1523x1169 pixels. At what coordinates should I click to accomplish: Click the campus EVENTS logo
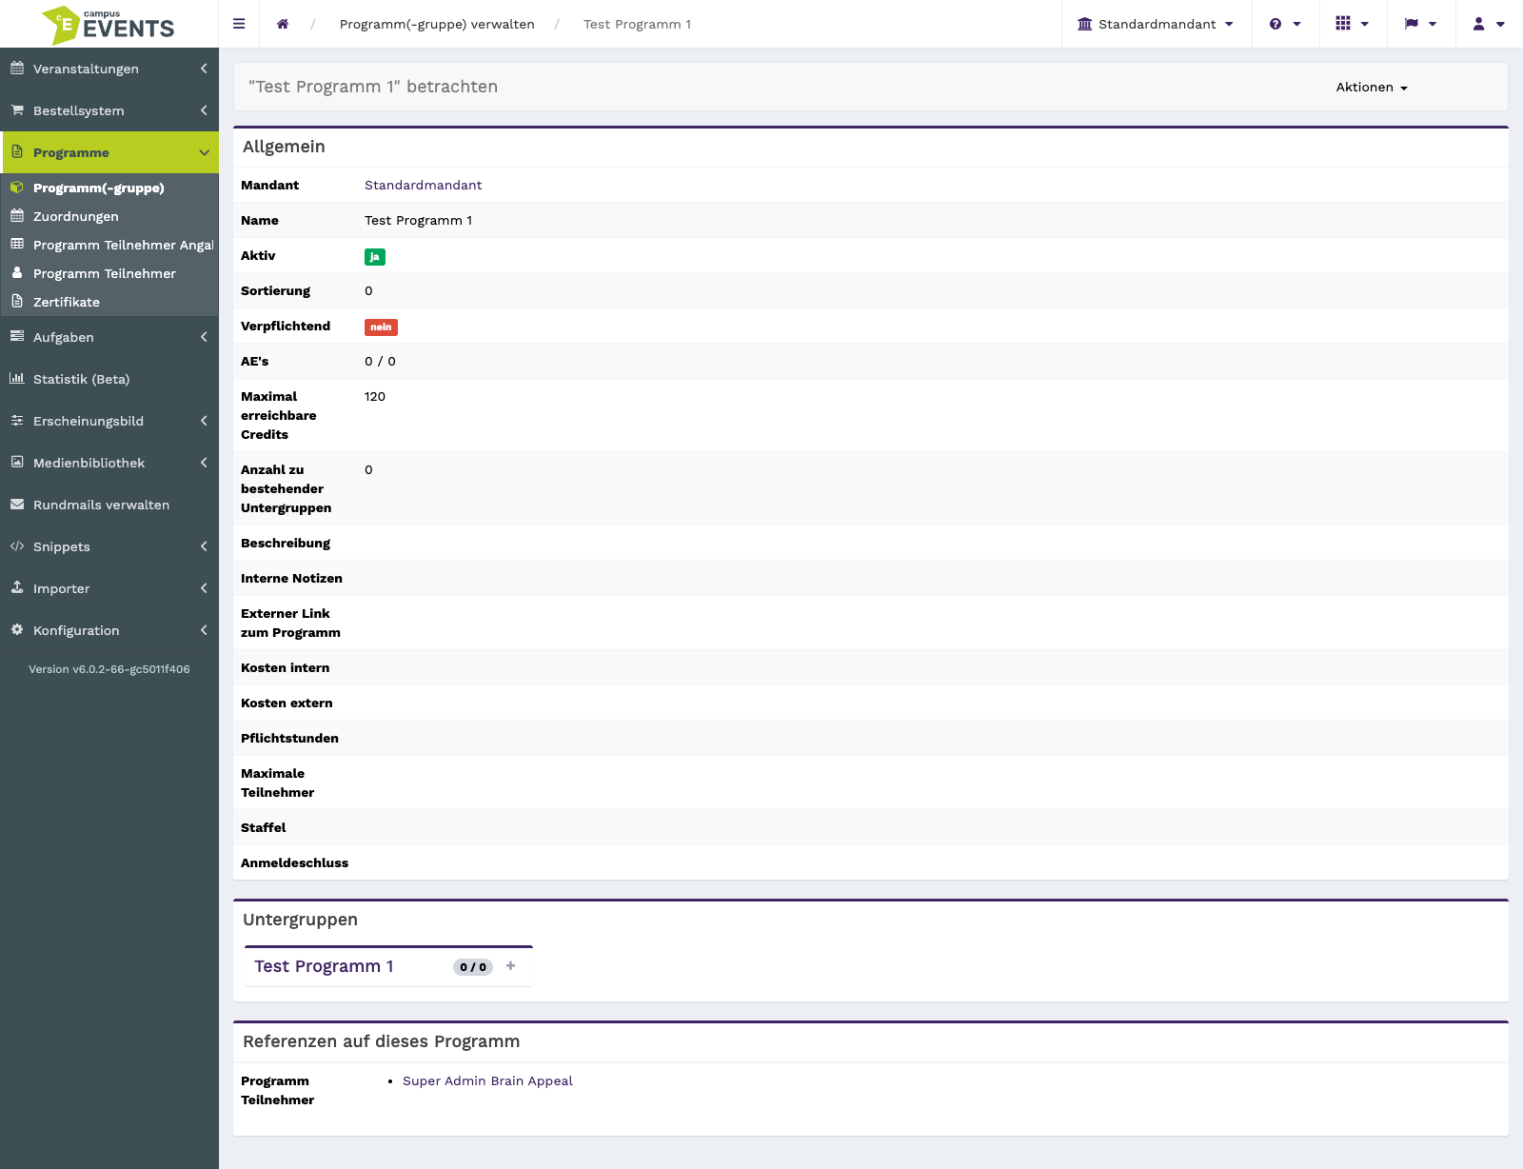[109, 24]
